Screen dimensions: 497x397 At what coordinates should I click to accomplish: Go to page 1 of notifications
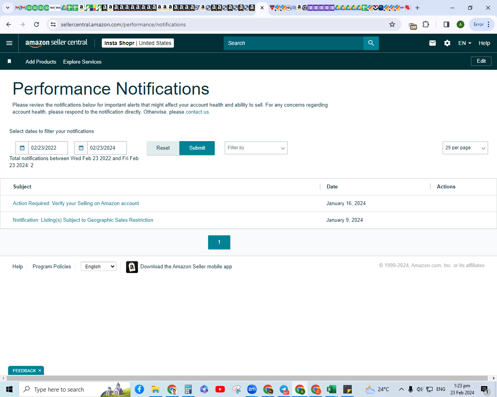[x=219, y=242]
